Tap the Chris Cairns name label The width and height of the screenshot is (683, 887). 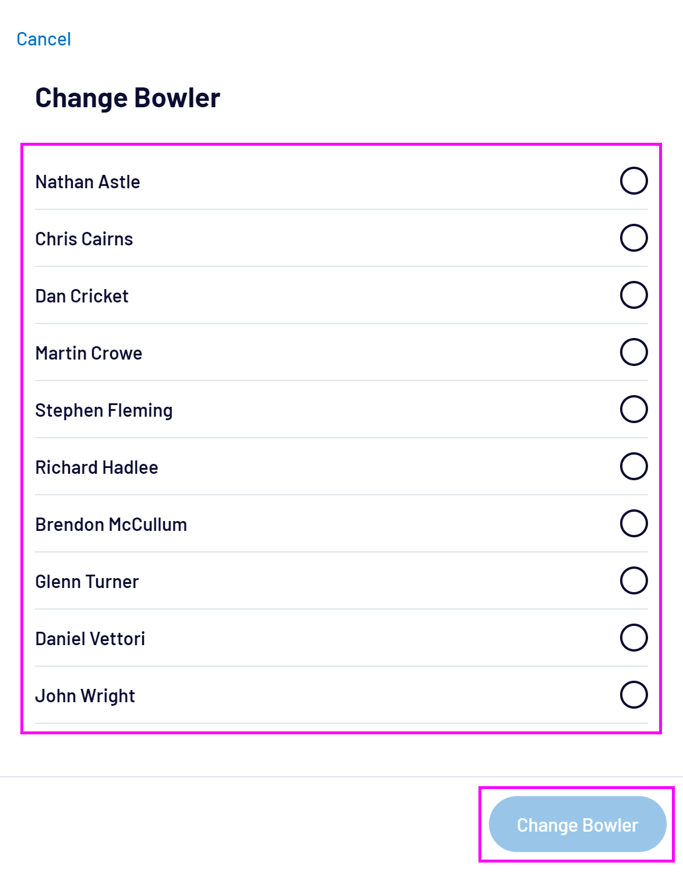(85, 239)
